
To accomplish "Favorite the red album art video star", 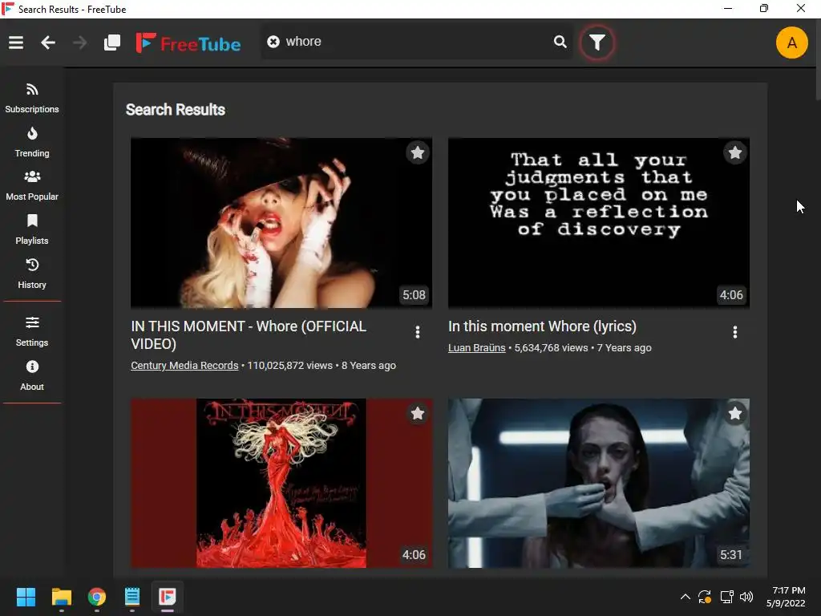I will pos(417,414).
